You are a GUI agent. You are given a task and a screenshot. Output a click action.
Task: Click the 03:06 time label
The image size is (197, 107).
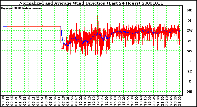29,101
